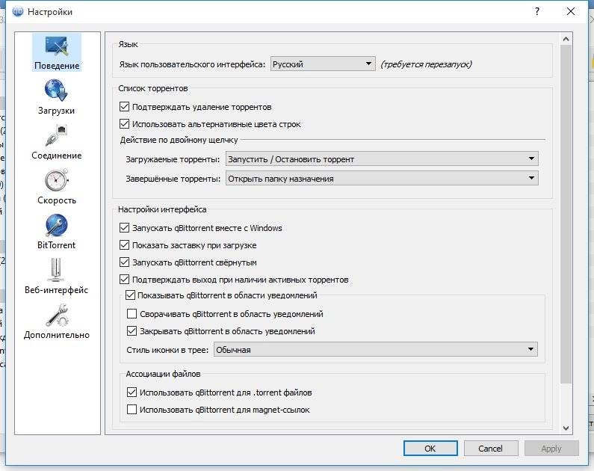Enable Сворачивать qBittorrent в область уведомлений
Screen dimensions: 594x471
(132, 313)
